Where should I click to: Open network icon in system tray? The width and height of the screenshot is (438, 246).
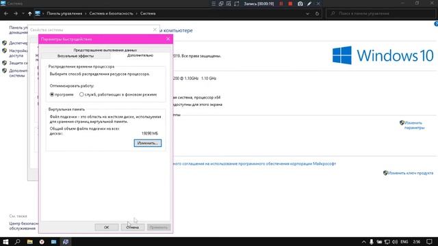pyautogui.click(x=387, y=242)
